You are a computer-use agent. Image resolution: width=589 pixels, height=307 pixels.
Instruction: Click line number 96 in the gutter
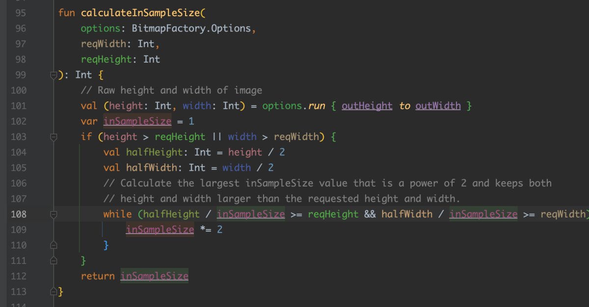21,29
